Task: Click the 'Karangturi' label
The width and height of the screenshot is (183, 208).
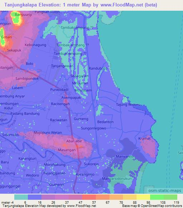Action: tap(27, 159)
